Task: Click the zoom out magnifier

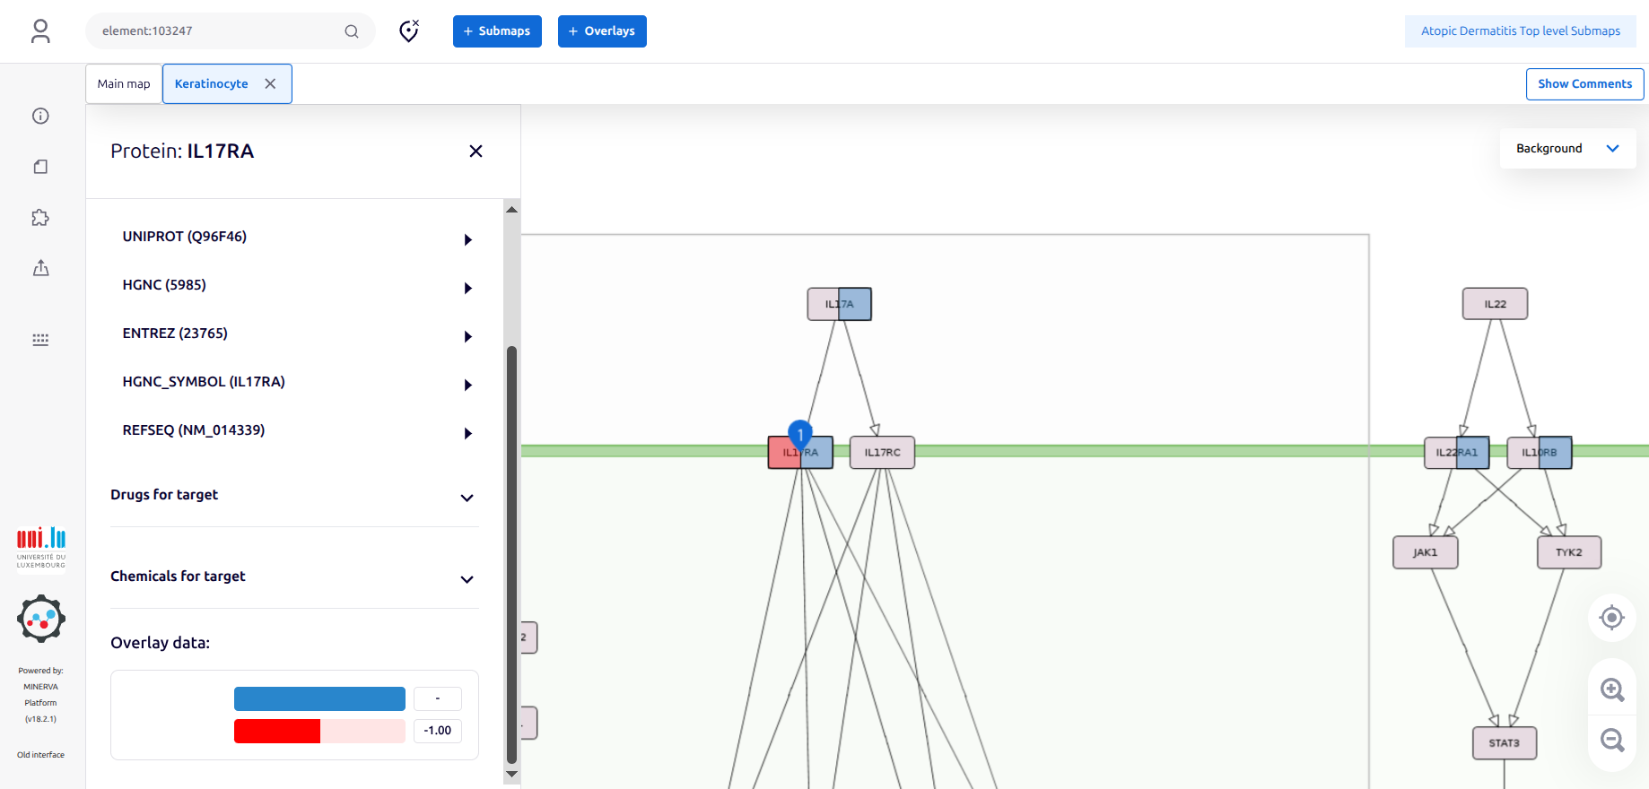Action: coord(1612,740)
